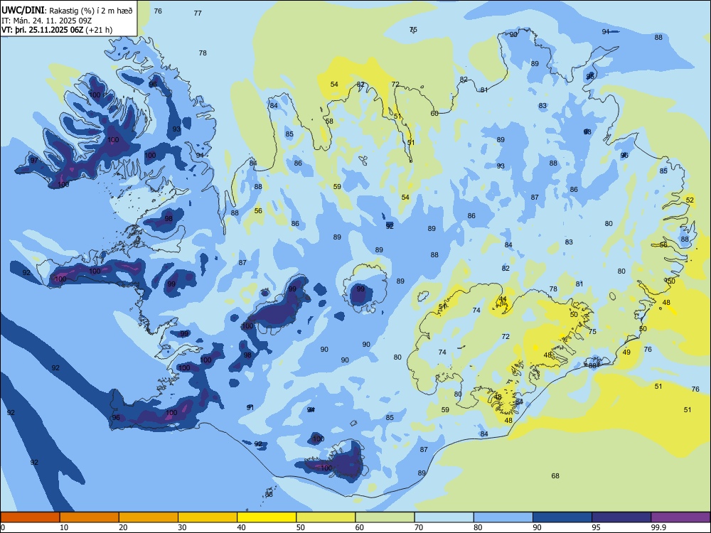Pick the 20–30 amber legend swatch
Image resolution: width=711 pixels, height=533 pixels.
[x=149, y=517]
